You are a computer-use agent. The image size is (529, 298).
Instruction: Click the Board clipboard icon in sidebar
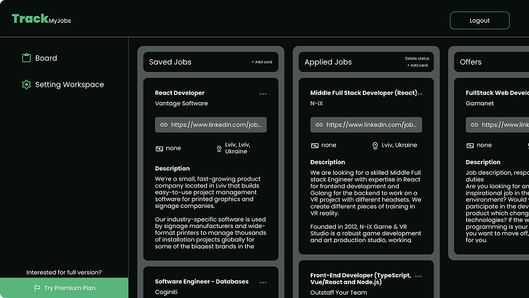(27, 58)
